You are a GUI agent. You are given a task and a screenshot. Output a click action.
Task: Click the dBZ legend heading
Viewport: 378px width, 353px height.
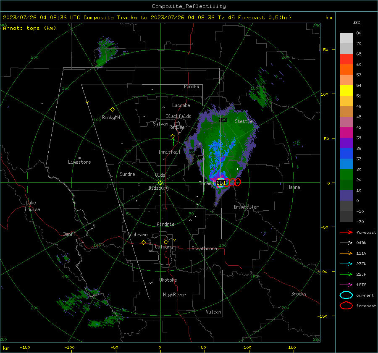[x=356, y=23]
